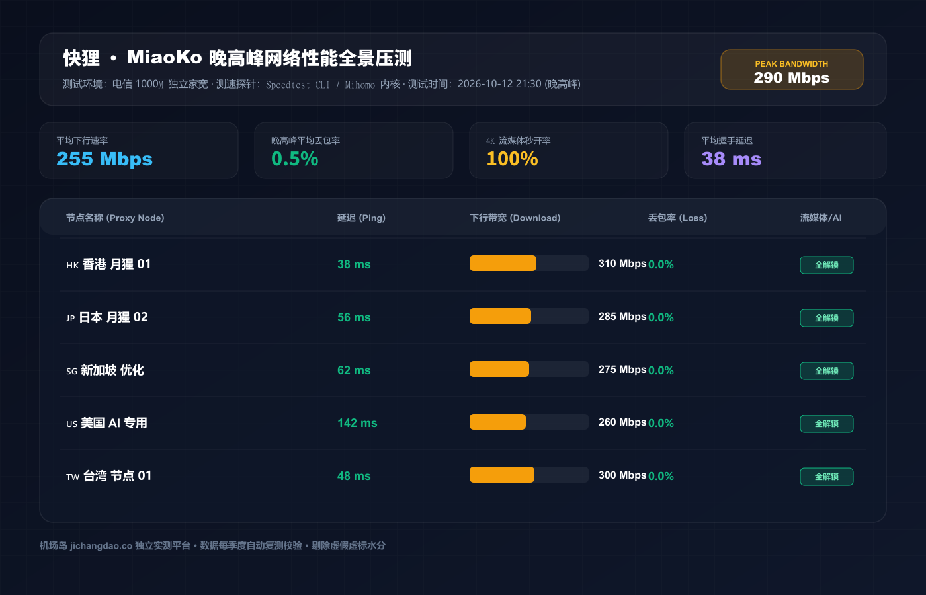Select node name JP 日本 月猩 02
The image size is (926, 595).
coord(107,317)
